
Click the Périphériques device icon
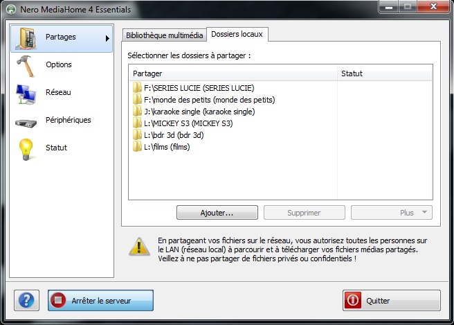26,123
